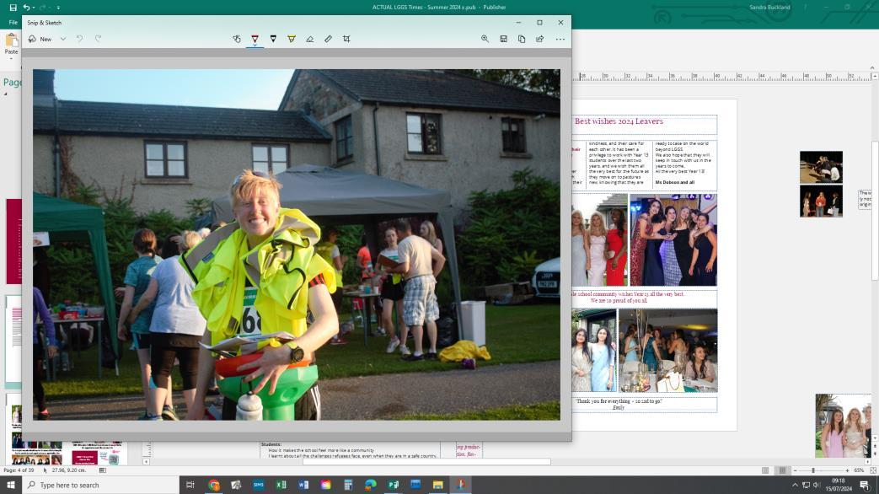Open the See more (three dots) menu
The height and width of the screenshot is (494, 879).
(x=560, y=40)
